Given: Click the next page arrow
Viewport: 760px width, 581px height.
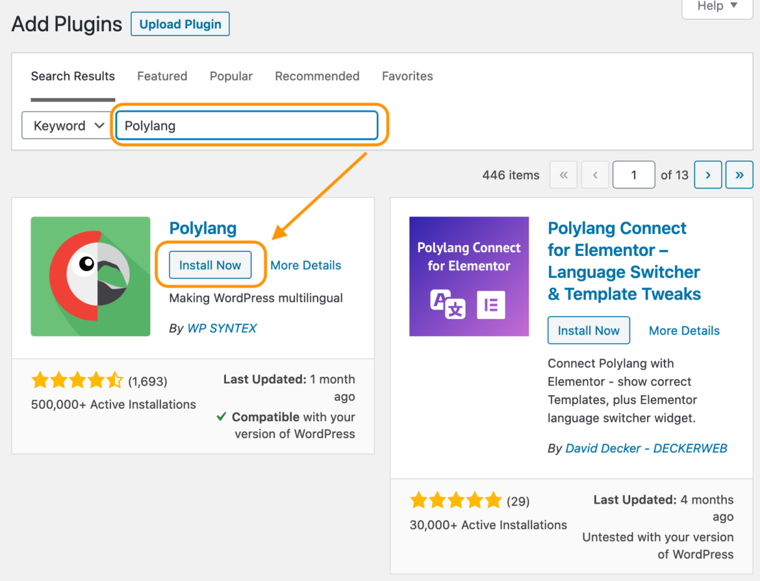Looking at the screenshot, I should (x=707, y=174).
